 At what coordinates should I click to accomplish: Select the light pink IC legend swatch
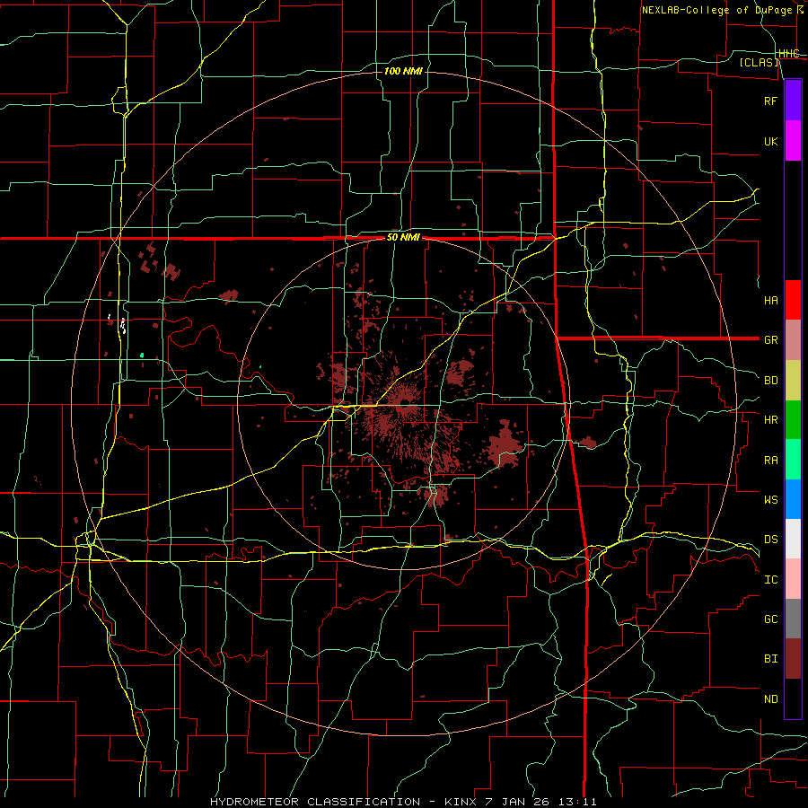coord(793,579)
